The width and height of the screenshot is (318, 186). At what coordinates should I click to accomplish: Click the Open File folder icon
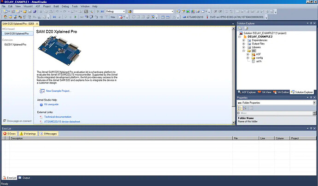25,11
